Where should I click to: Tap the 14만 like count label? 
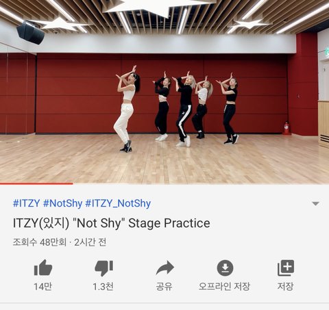pos(42,287)
